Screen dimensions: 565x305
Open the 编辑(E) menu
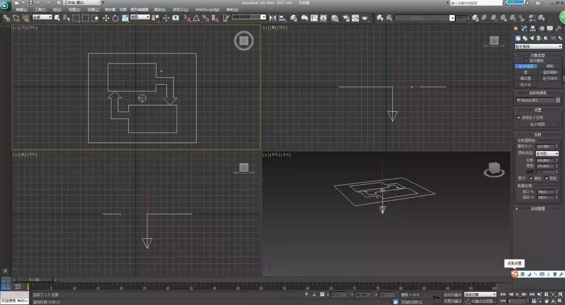tap(21, 10)
